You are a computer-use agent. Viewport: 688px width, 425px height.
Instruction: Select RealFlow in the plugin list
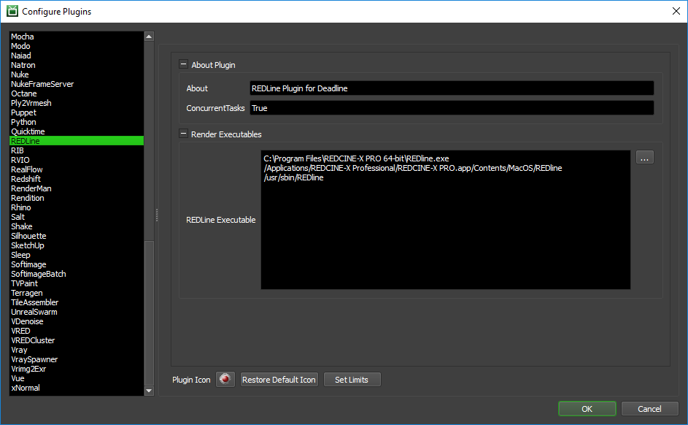pos(77,169)
